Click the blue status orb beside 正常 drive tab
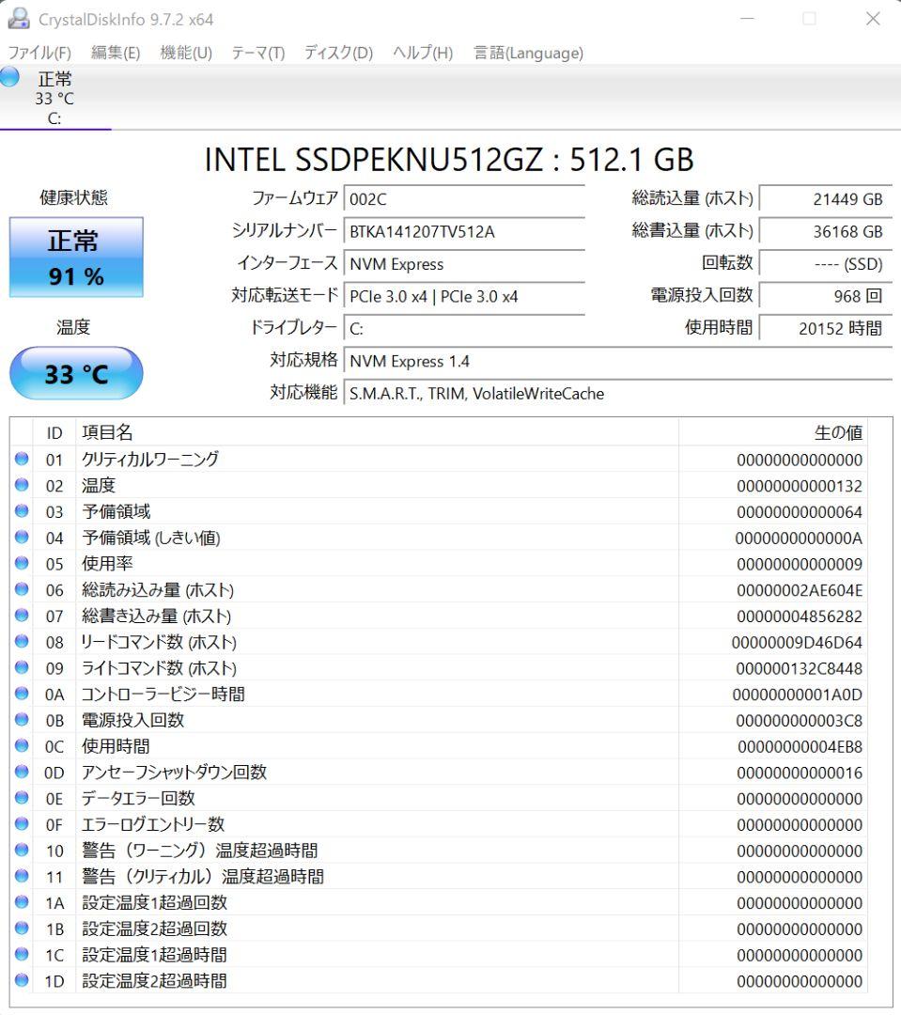 click(x=9, y=77)
